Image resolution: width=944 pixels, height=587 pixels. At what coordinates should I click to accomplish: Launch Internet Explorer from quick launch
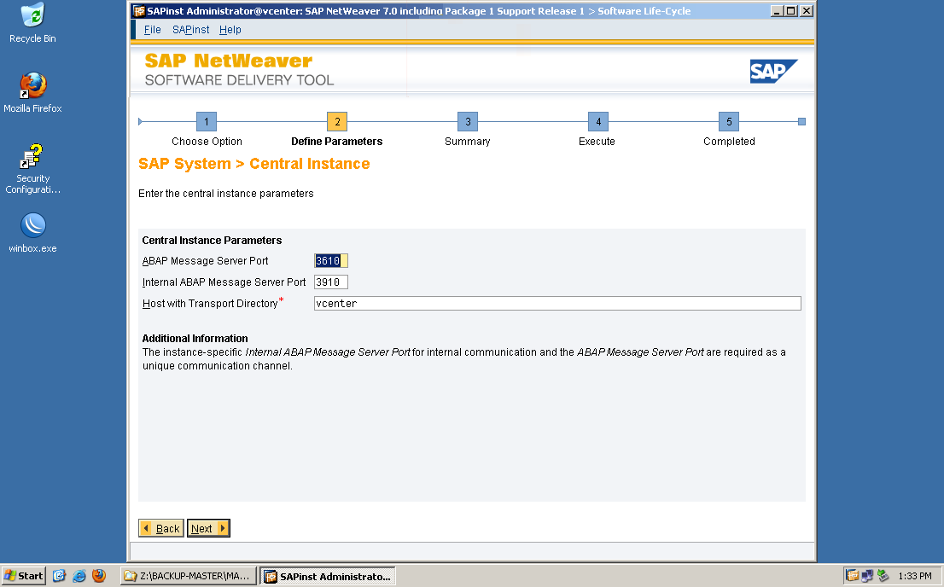(79, 576)
